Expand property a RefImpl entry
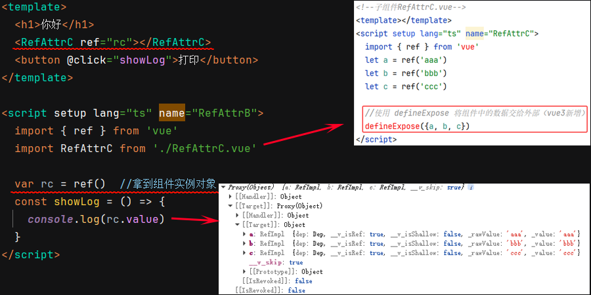 coord(245,234)
